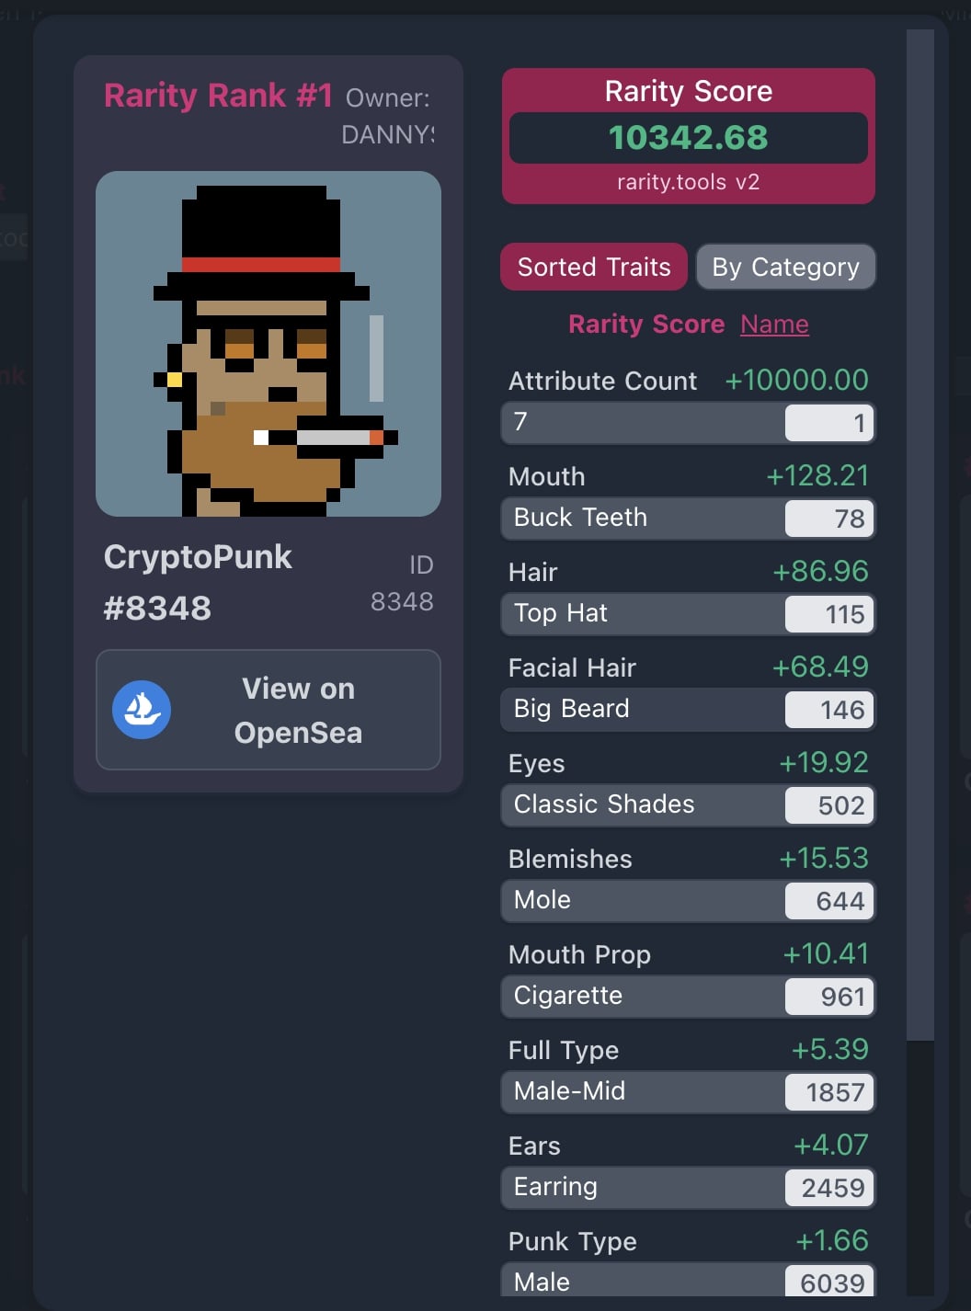Viewport: 971px width, 1311px height.
Task: Click the owner name DANNY
Action: [x=387, y=135]
